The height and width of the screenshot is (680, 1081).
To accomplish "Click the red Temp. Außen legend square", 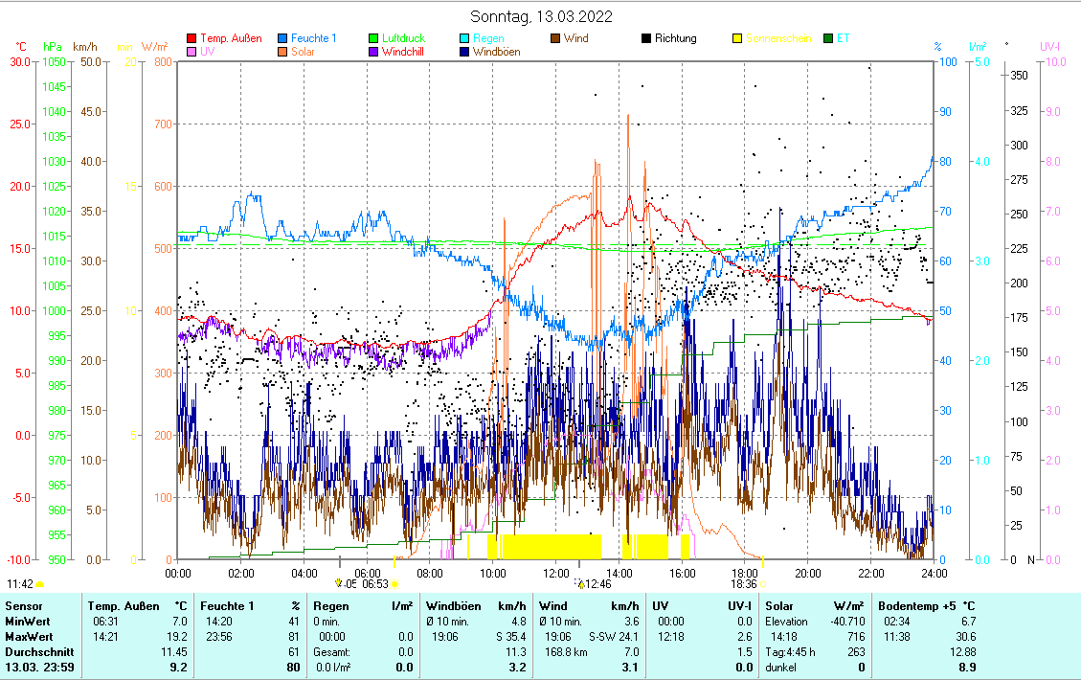I will point(191,38).
